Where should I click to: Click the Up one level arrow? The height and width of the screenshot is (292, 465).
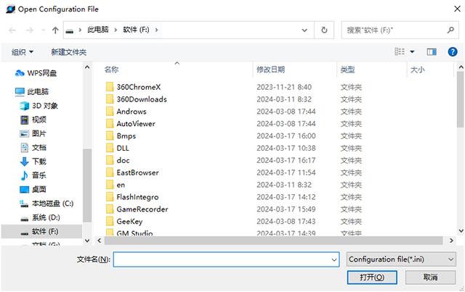pos(55,30)
